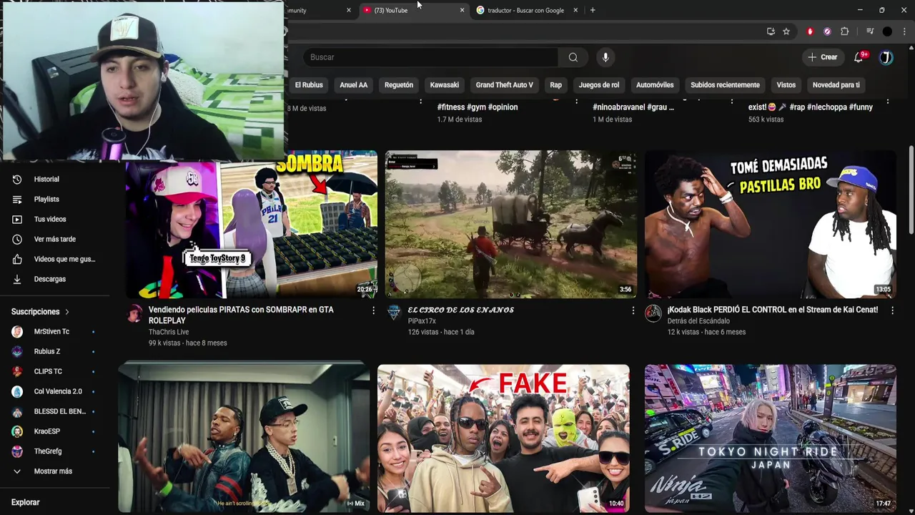The image size is (915, 515).
Task: Filter by Juegos de rol chip
Action: [x=599, y=85]
